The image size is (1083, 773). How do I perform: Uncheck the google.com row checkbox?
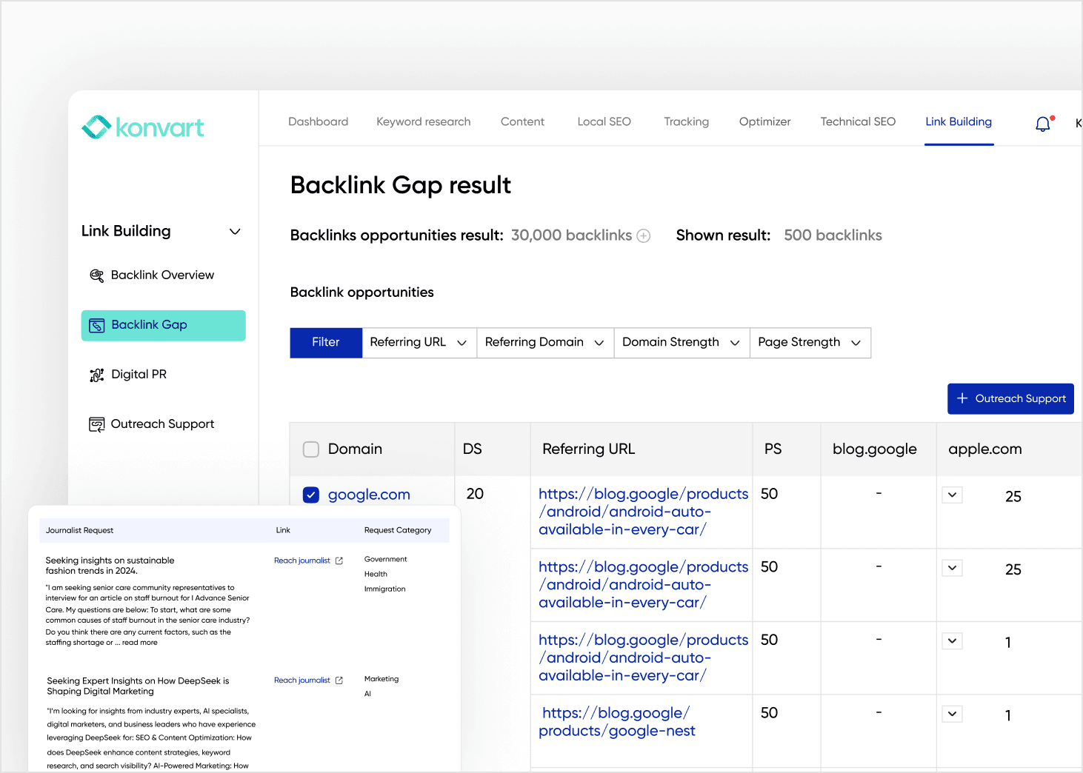pyautogui.click(x=310, y=495)
